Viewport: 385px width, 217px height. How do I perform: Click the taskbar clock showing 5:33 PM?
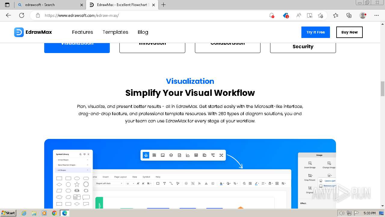pos(369,213)
